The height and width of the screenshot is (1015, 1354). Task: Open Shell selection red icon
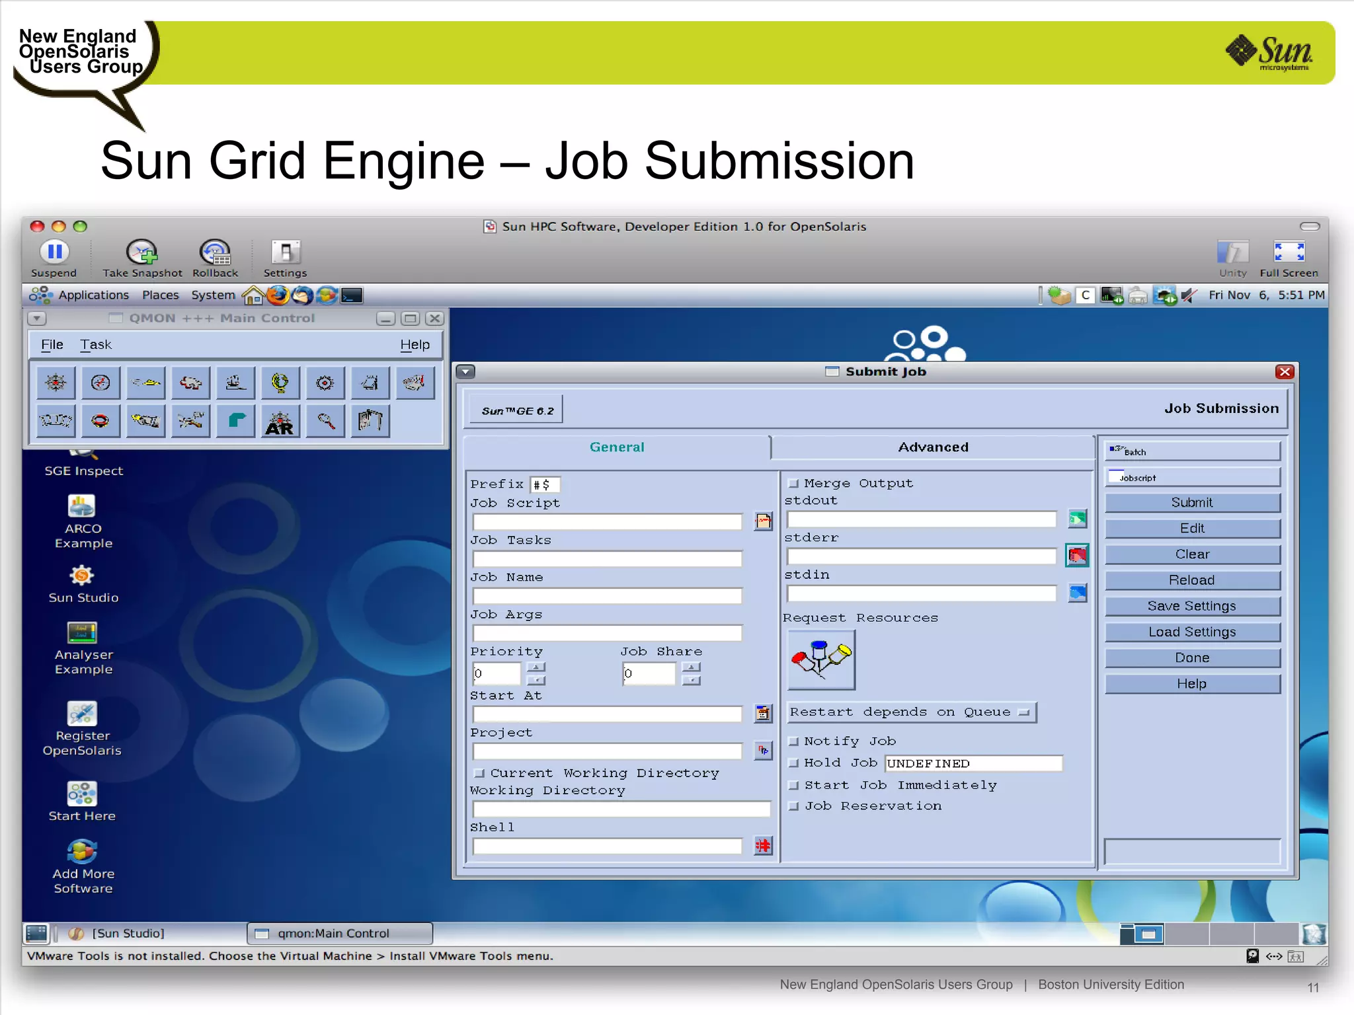(x=764, y=846)
